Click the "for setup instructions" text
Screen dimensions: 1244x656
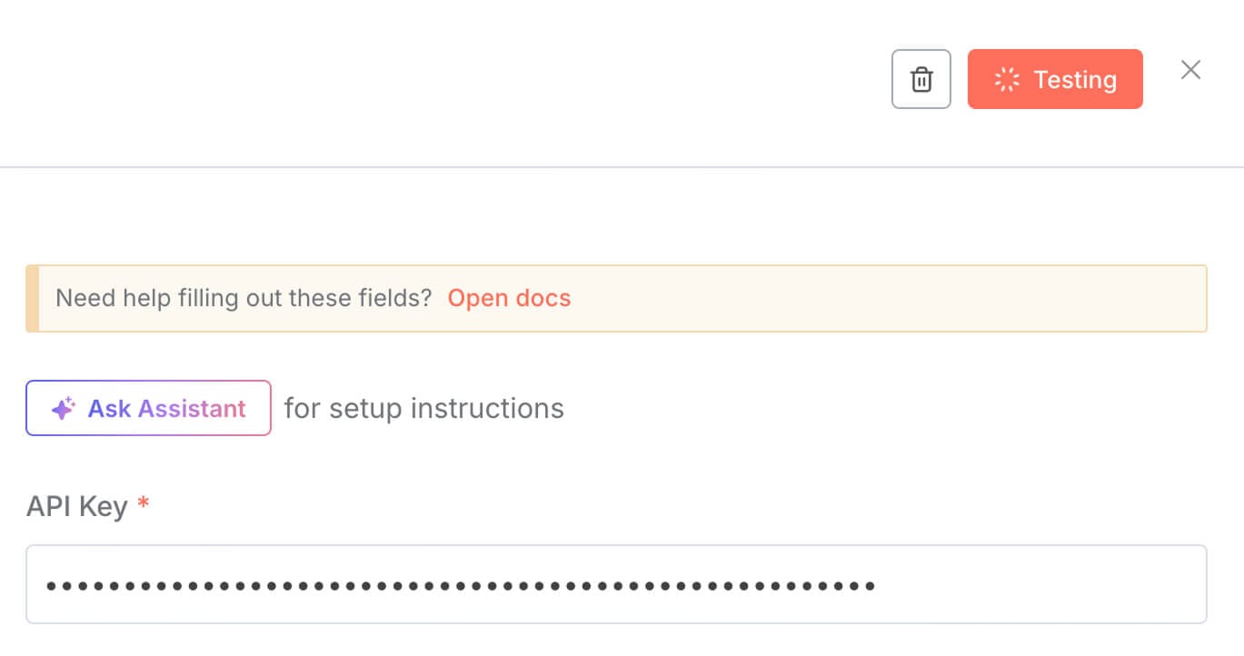click(423, 408)
